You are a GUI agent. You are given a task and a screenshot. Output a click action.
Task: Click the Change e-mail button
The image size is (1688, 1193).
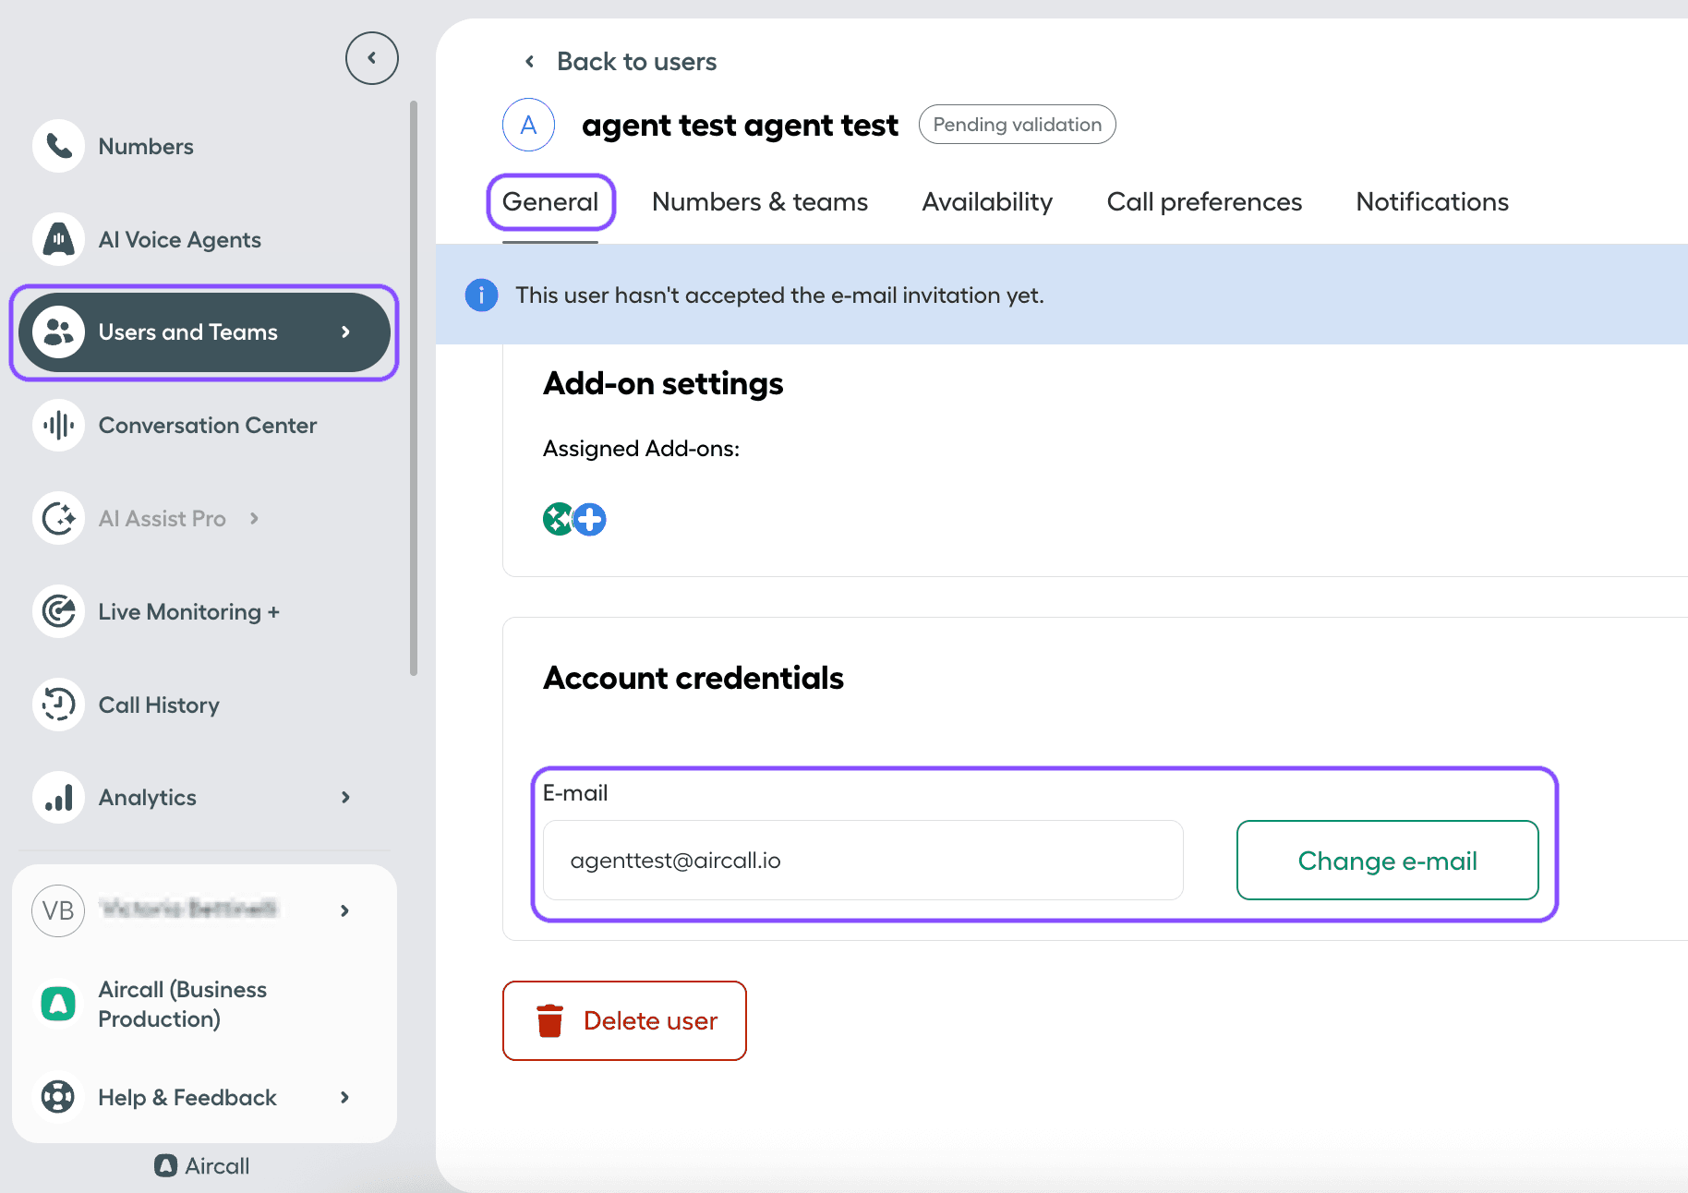[x=1386, y=860]
